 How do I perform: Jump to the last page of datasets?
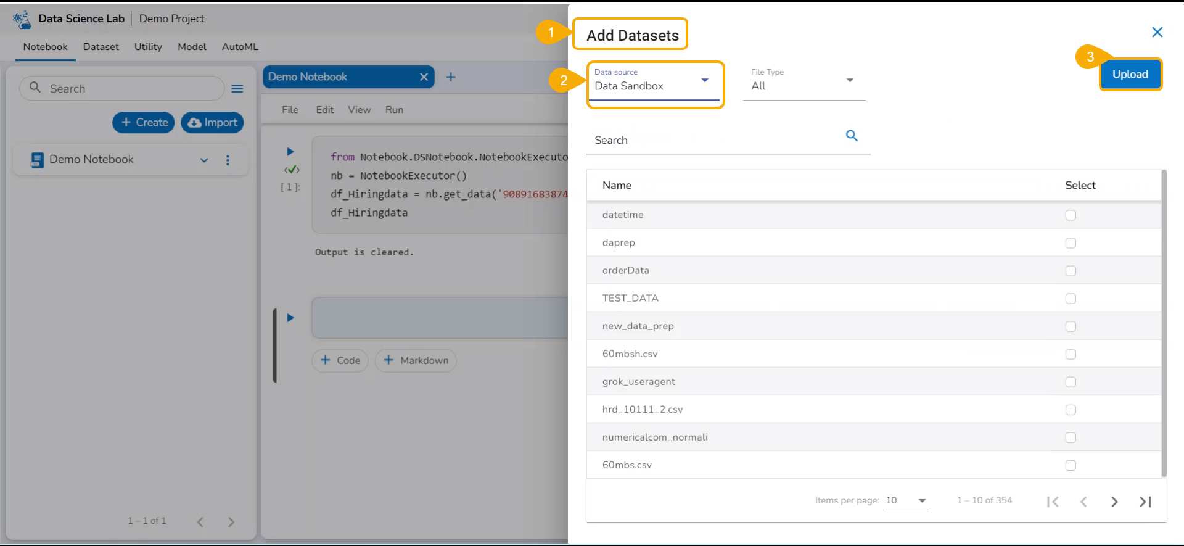[x=1145, y=502]
